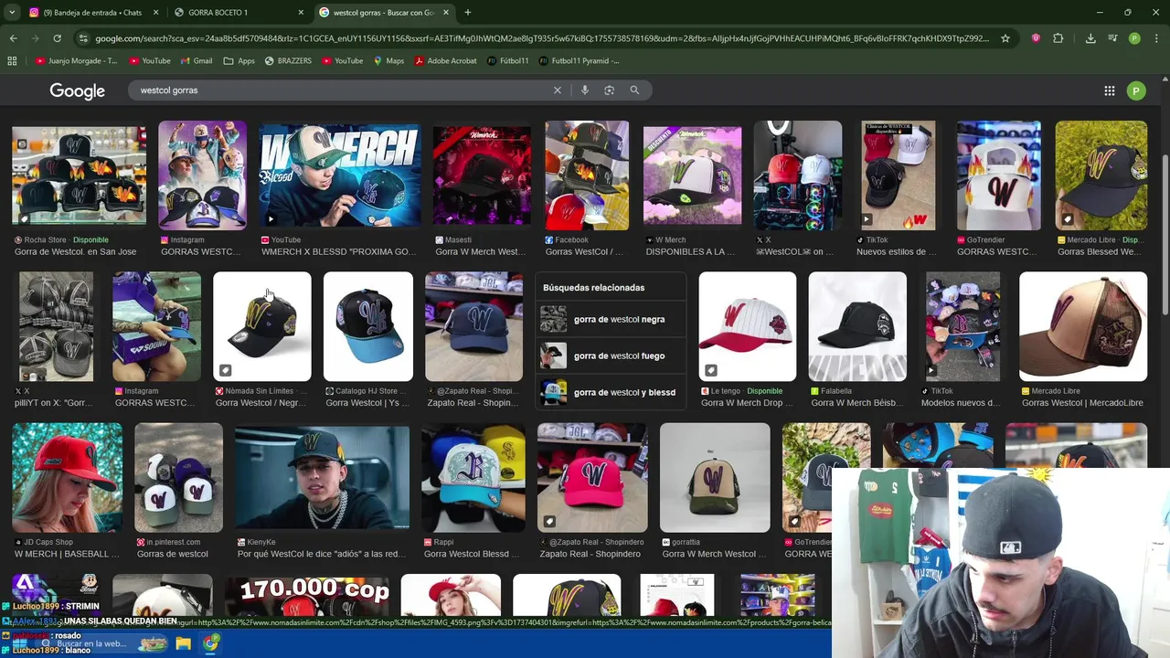The image size is (1170, 658).
Task: Bookmark this page with the star icon
Action: coord(1005,38)
